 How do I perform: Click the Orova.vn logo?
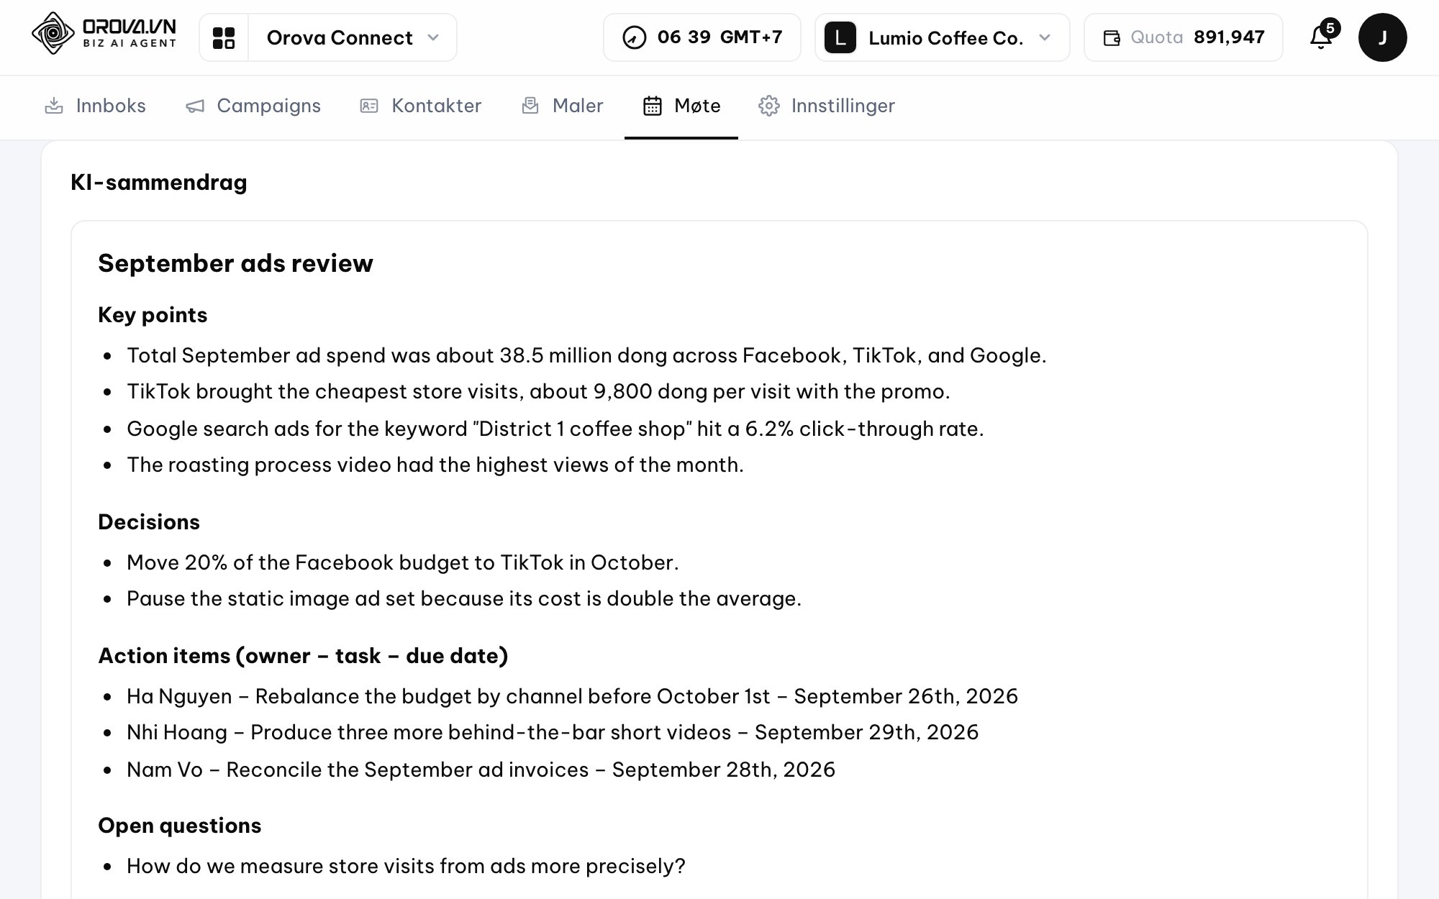coord(104,34)
